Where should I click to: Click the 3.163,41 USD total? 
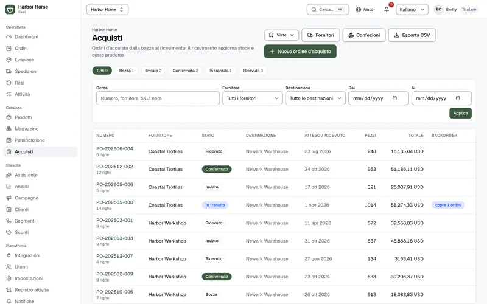click(x=408, y=259)
